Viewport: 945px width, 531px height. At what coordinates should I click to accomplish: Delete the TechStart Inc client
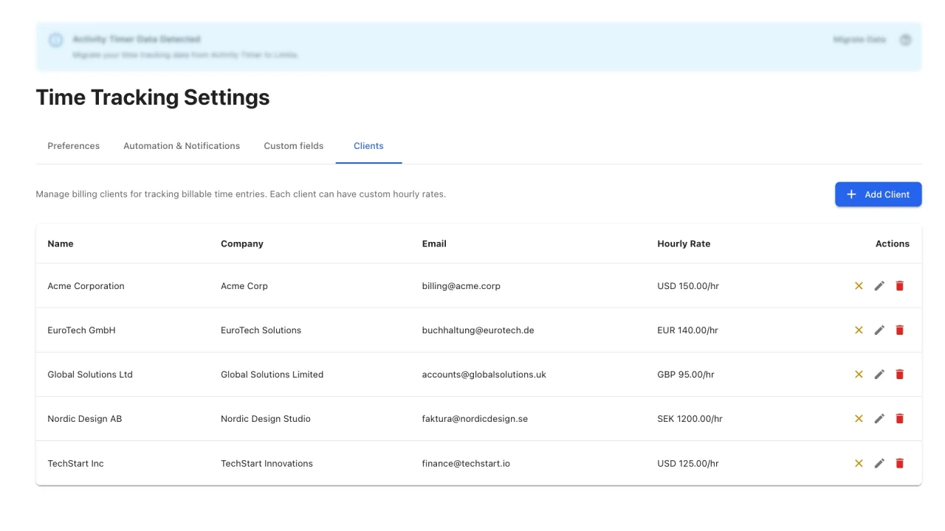[899, 463]
